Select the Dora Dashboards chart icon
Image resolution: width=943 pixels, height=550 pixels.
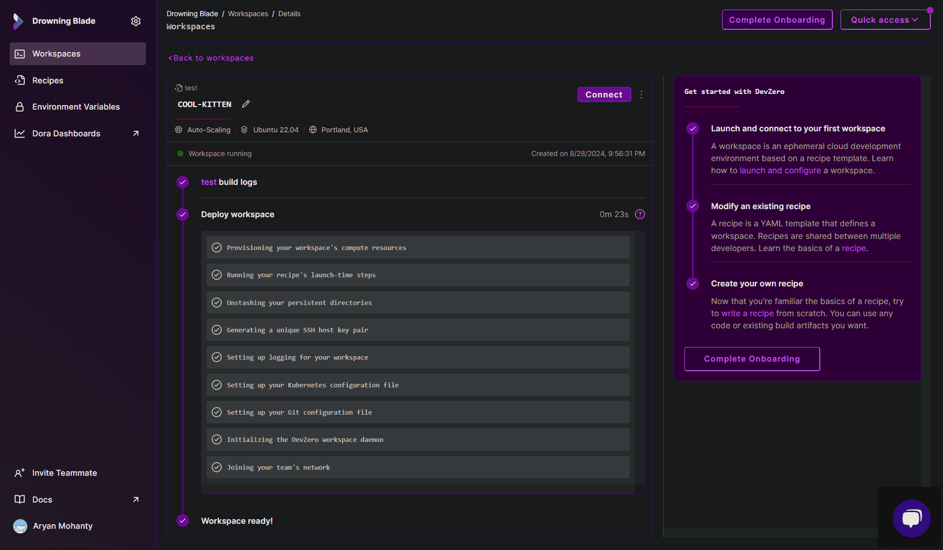pyautogui.click(x=20, y=133)
